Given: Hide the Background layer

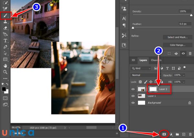Looking at the screenshot, I should pos(133,103).
